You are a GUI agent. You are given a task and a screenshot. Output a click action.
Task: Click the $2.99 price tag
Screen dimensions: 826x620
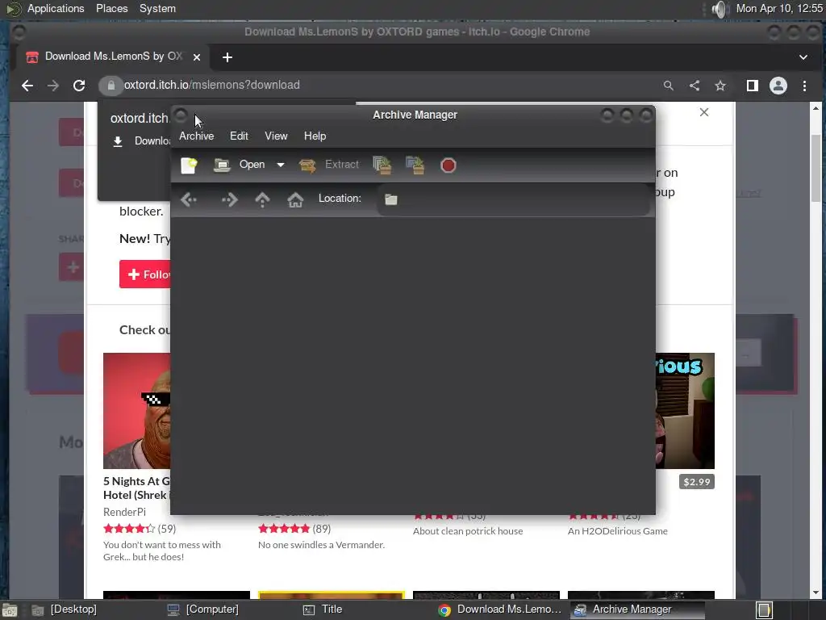click(x=696, y=482)
